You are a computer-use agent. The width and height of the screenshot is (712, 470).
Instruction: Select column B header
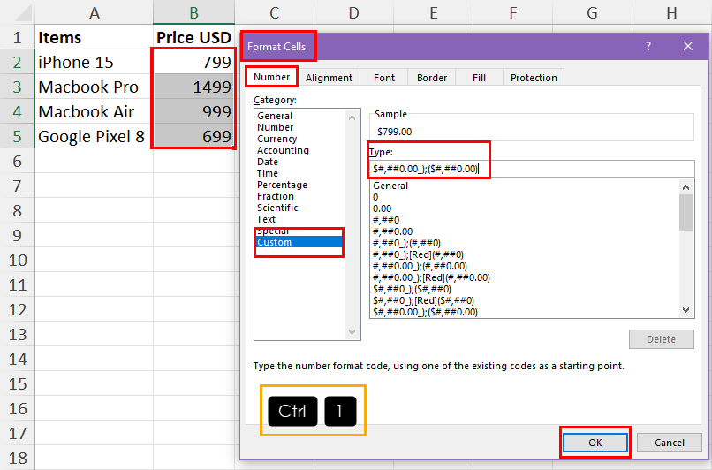coord(193,12)
